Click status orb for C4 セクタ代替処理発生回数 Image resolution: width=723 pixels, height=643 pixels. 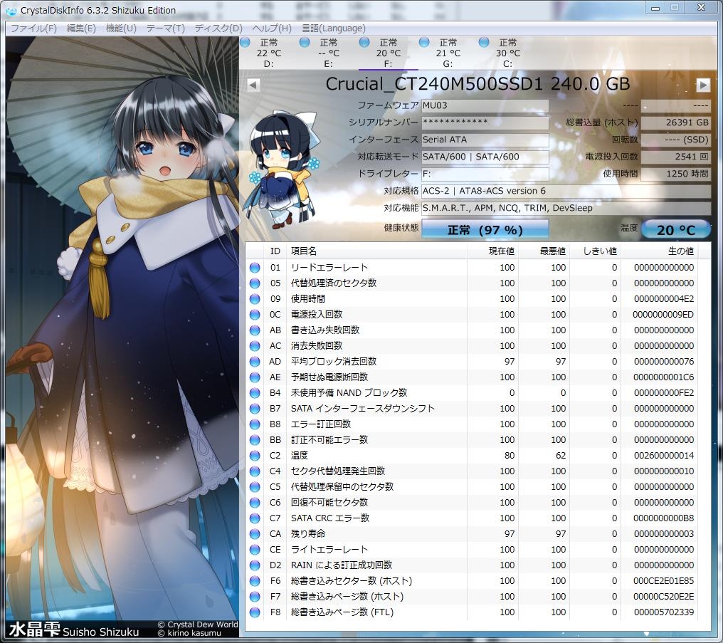tap(255, 471)
